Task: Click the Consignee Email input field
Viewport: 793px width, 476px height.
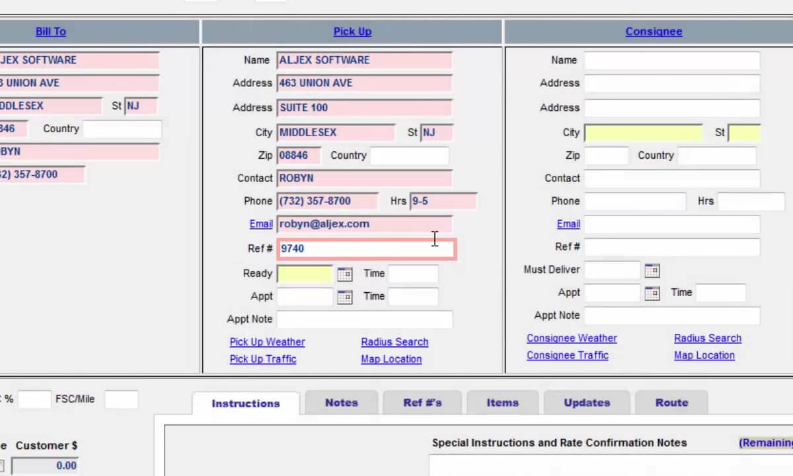Action: [x=671, y=224]
